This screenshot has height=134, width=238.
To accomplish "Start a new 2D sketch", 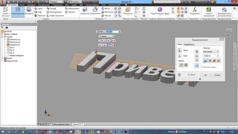I will pos(6,12).
